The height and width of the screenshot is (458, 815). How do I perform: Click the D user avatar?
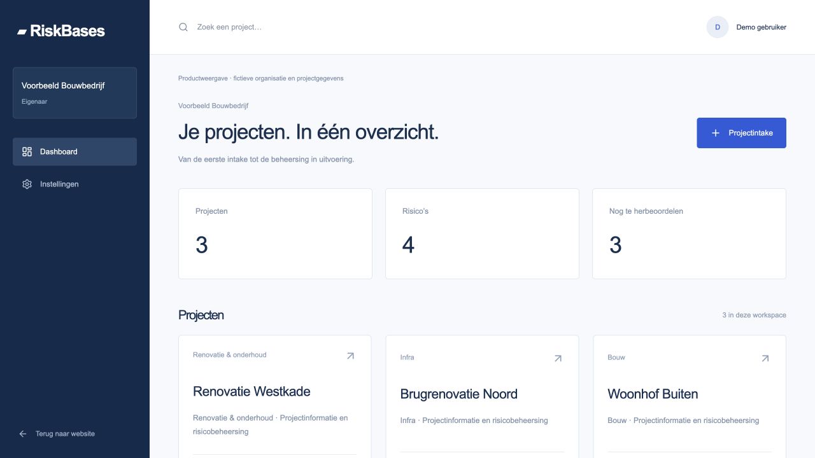(x=718, y=27)
